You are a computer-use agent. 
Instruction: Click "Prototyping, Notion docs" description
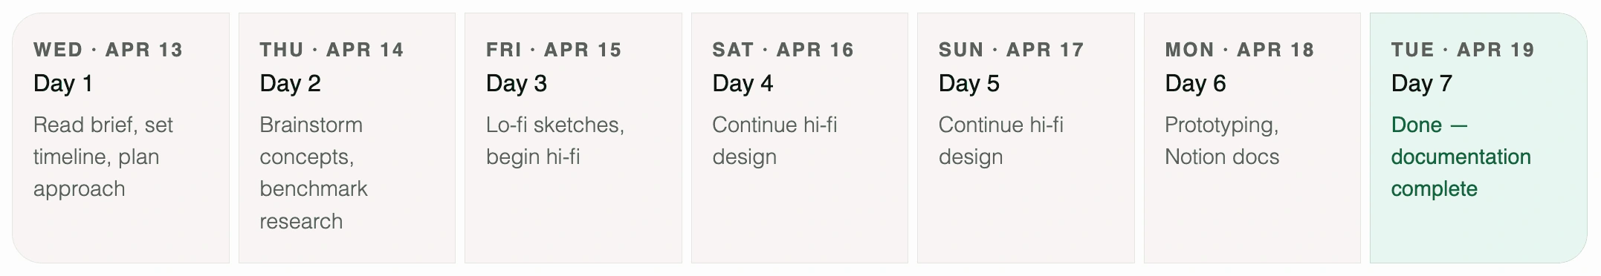click(x=1222, y=141)
